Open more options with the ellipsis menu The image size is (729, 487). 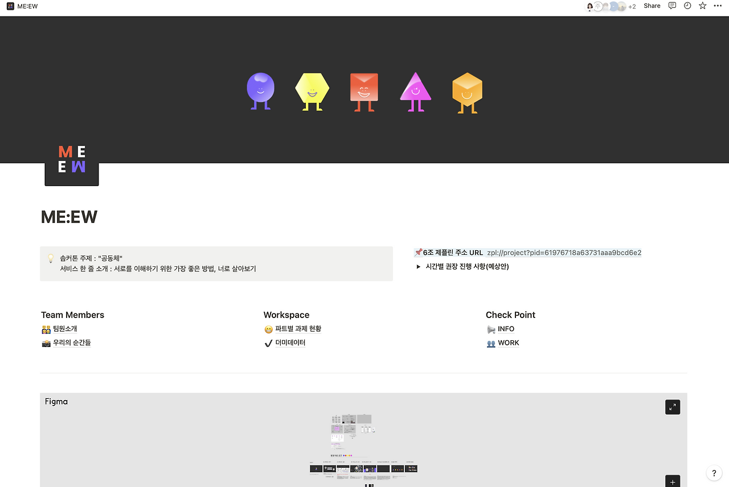(718, 6)
